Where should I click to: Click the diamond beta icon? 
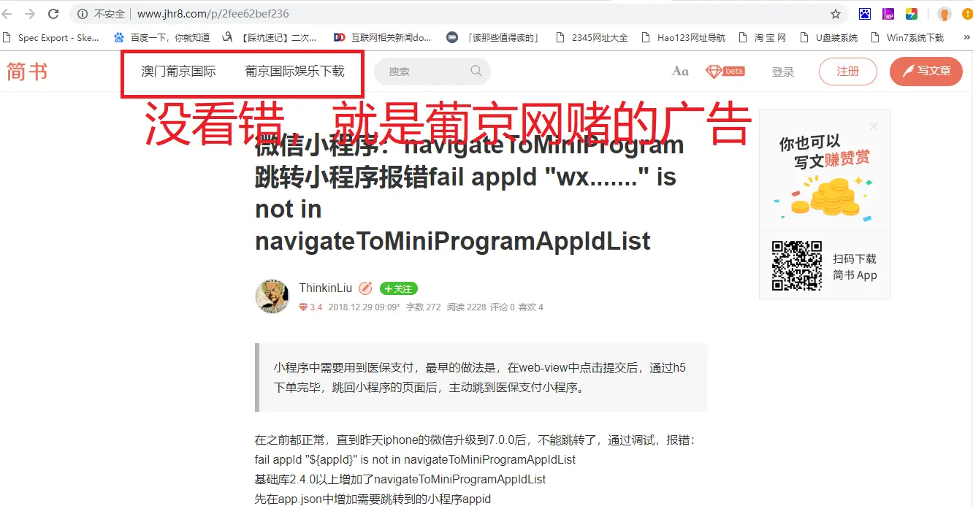click(725, 71)
